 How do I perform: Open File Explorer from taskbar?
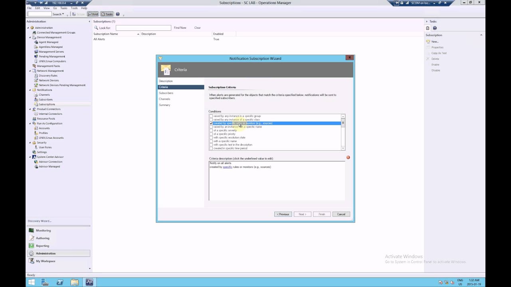point(75,282)
